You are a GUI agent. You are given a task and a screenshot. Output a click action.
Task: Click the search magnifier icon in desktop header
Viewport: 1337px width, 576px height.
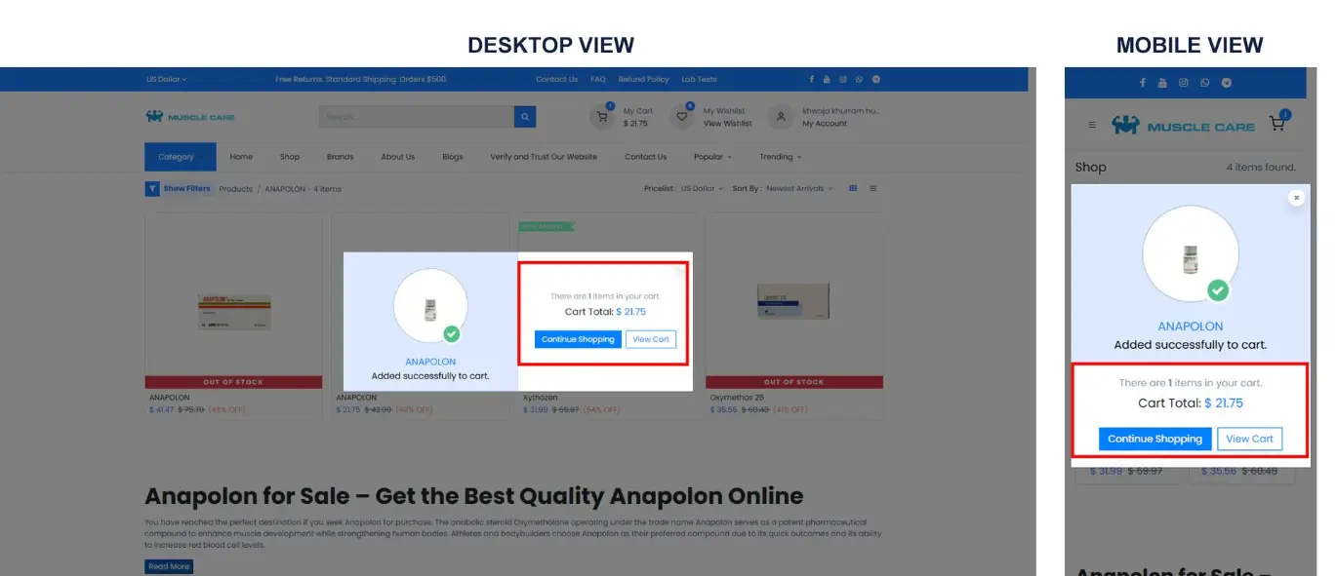pyautogui.click(x=525, y=117)
